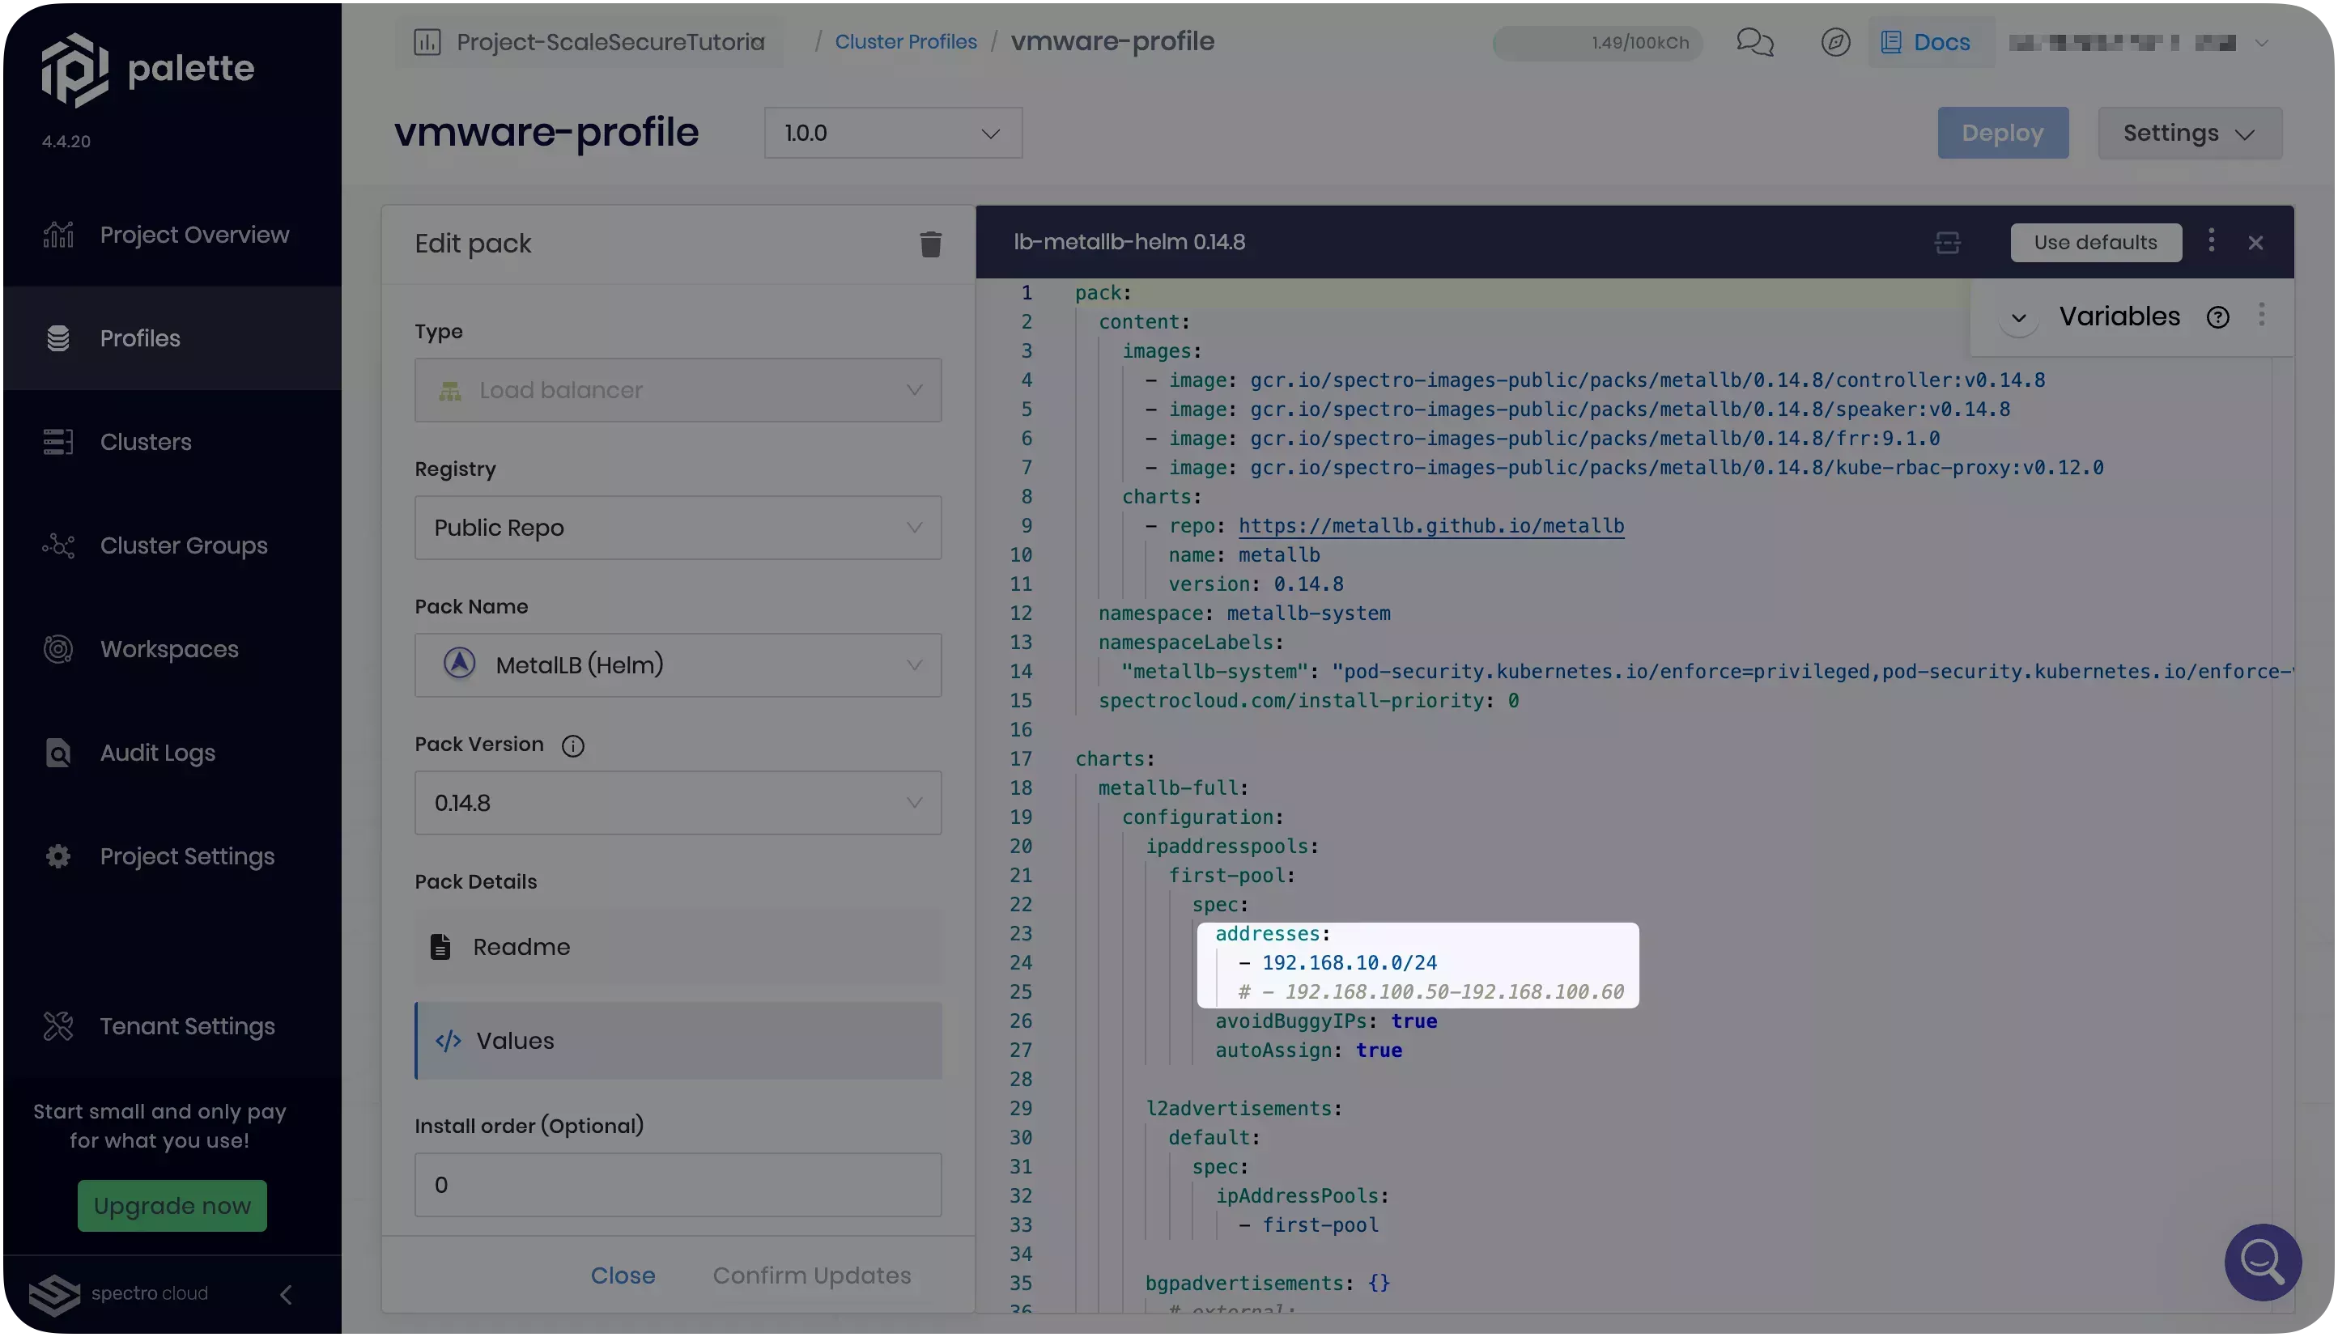Go to Clusters in sidebar
Viewport: 2338px width, 1337px height.
pos(145,442)
